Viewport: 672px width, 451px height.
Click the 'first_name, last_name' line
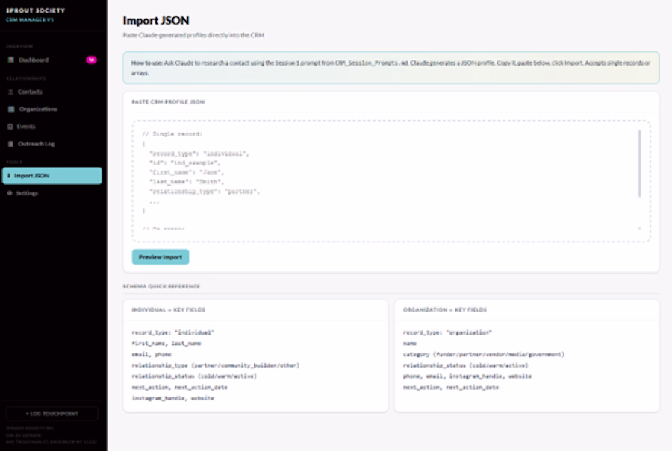point(167,344)
